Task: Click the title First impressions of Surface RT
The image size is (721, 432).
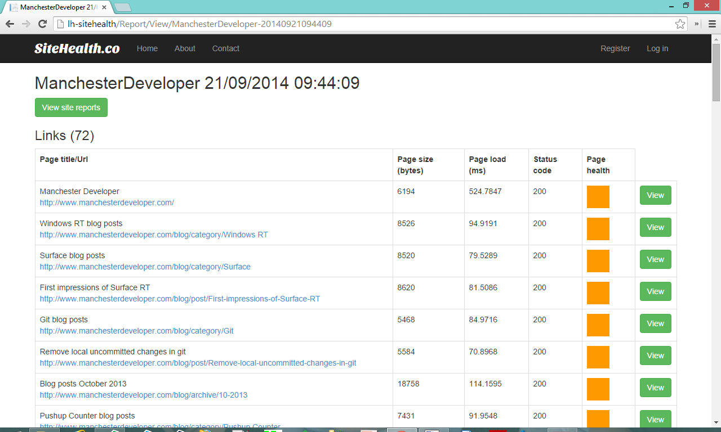Action: click(x=95, y=287)
